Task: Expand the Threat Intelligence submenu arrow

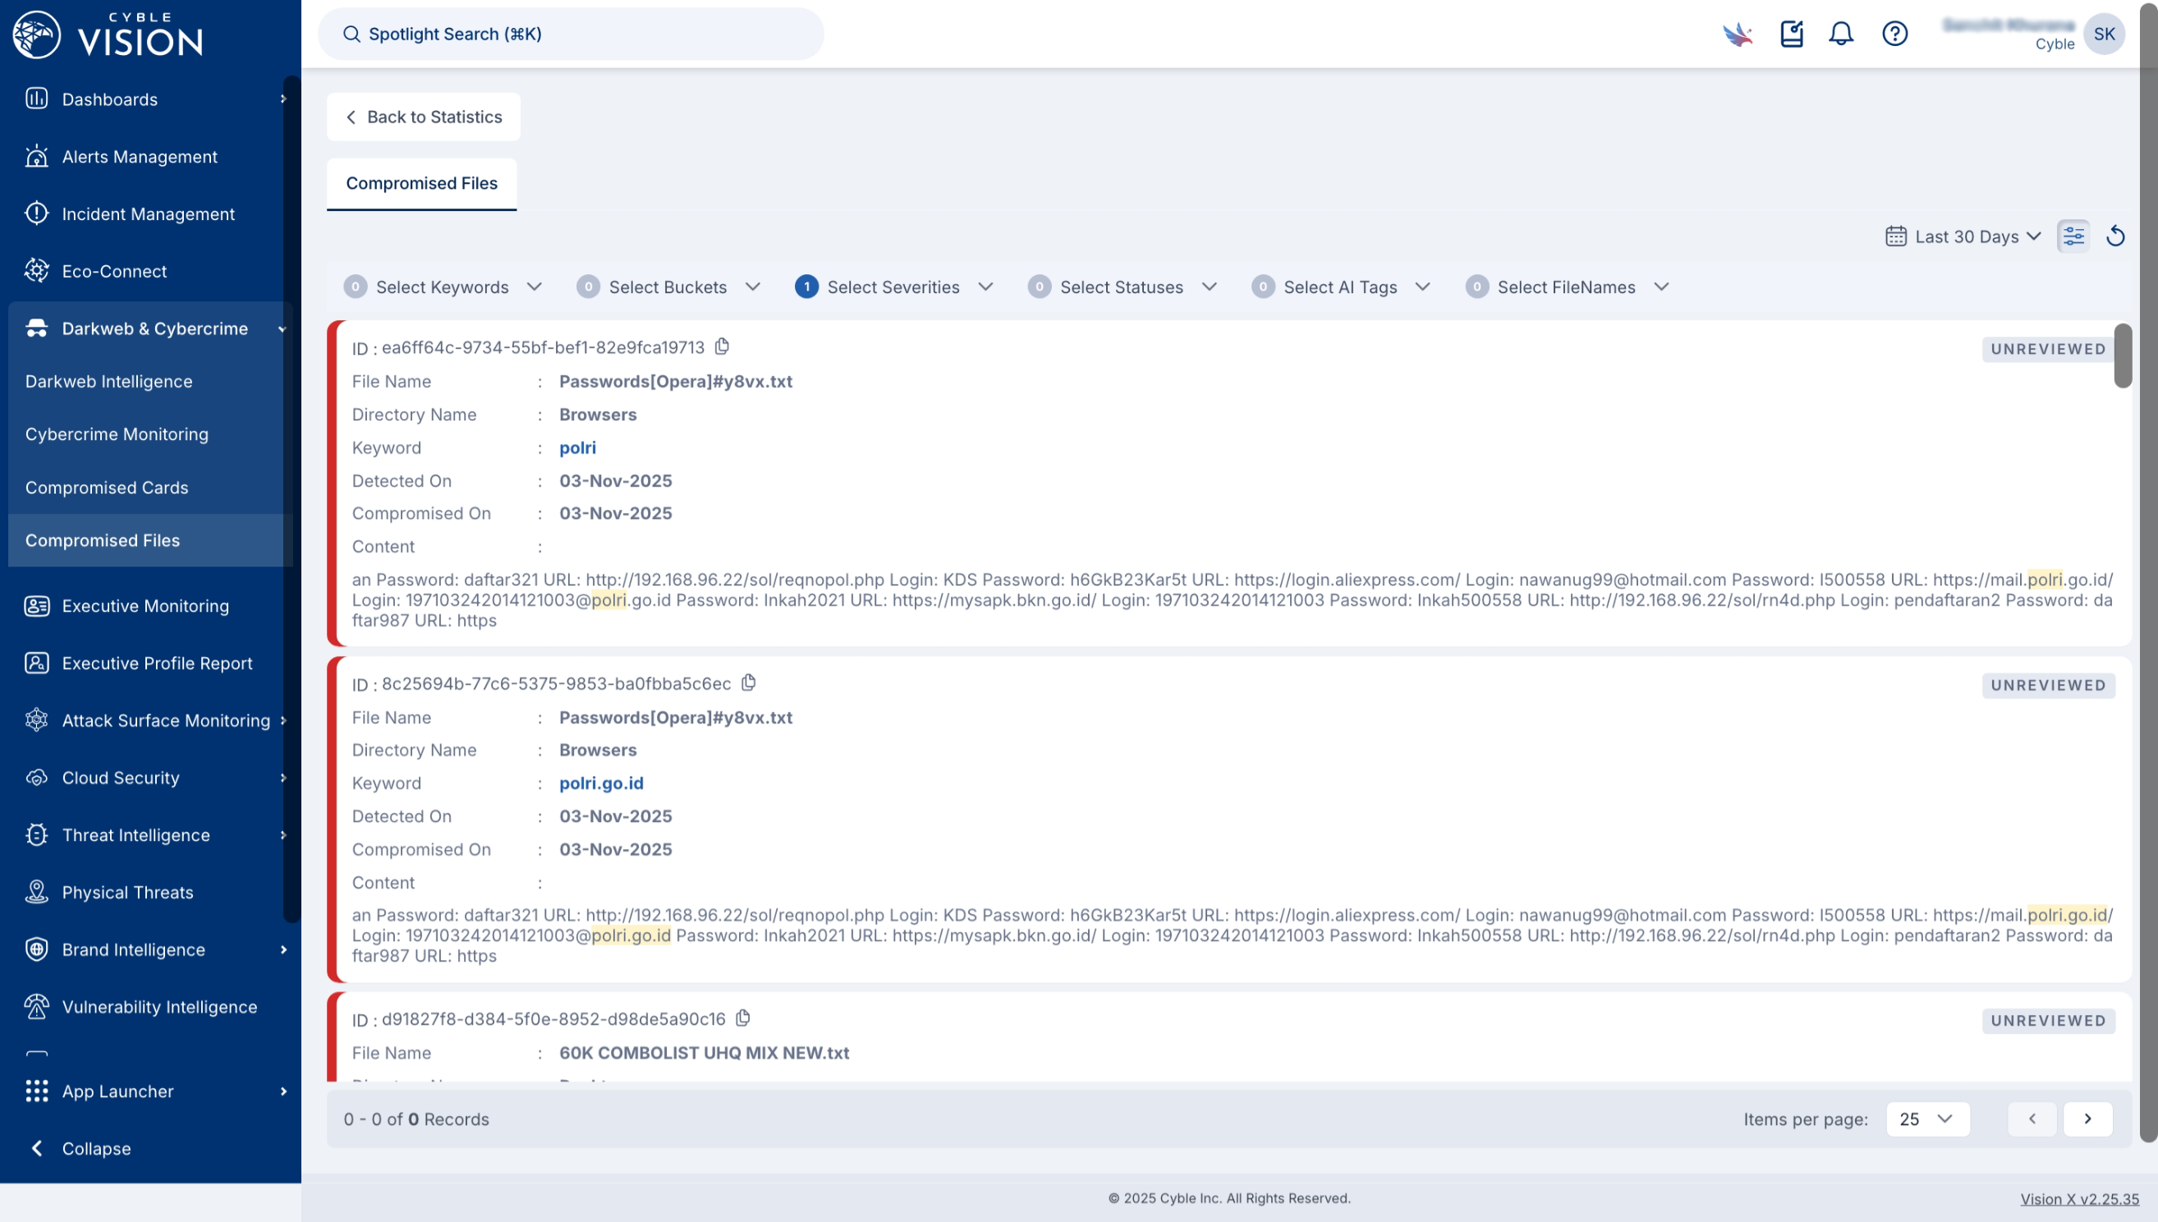Action: pyautogui.click(x=282, y=835)
